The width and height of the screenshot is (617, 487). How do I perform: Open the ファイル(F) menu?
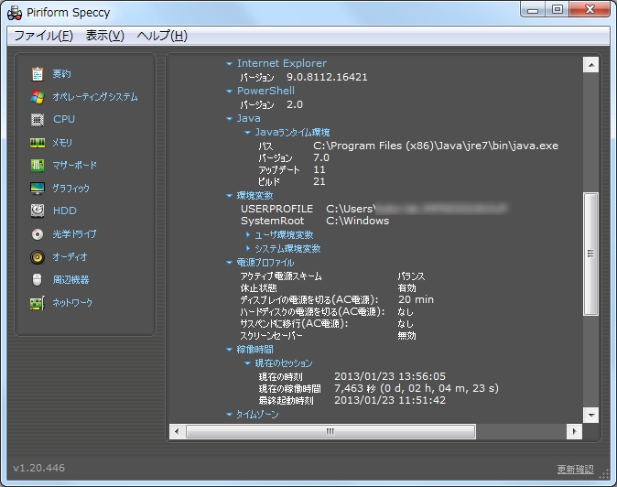pos(43,36)
